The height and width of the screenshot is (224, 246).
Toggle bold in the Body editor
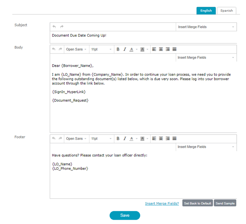tap(118, 49)
